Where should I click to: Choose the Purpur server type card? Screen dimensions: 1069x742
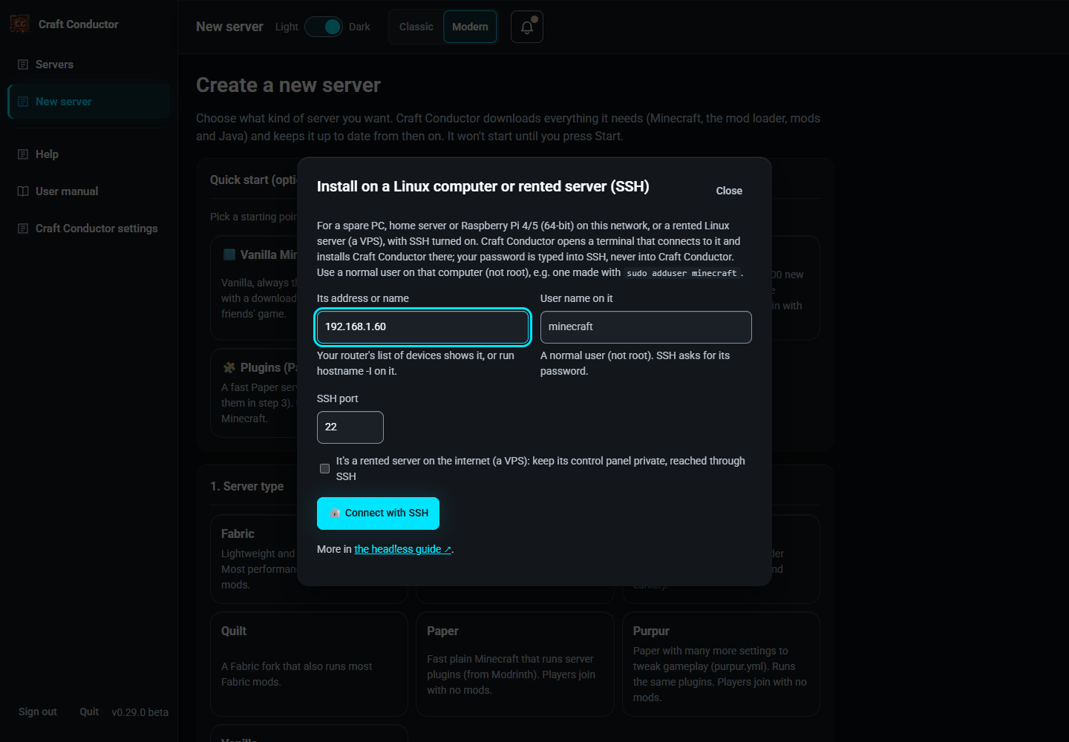(x=721, y=664)
